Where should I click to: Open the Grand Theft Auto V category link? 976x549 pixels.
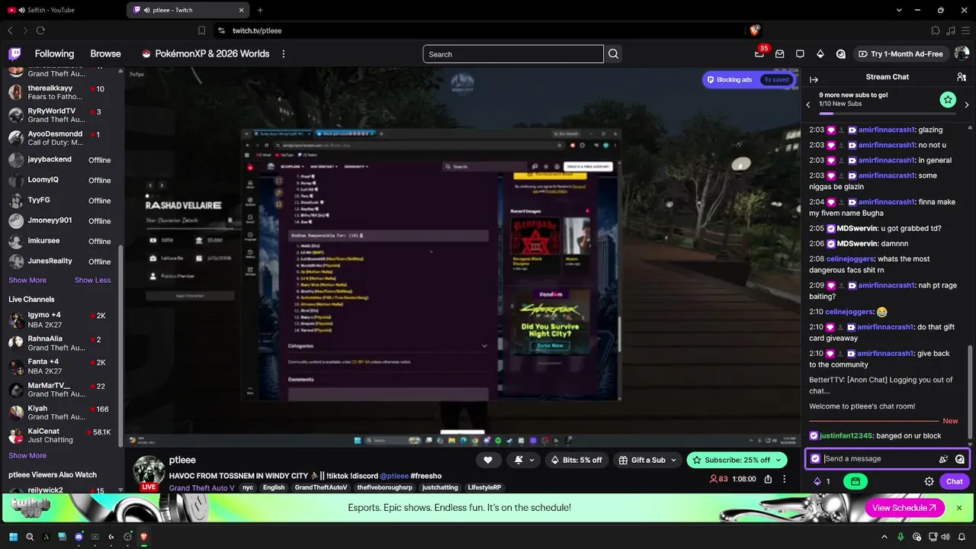click(x=202, y=488)
